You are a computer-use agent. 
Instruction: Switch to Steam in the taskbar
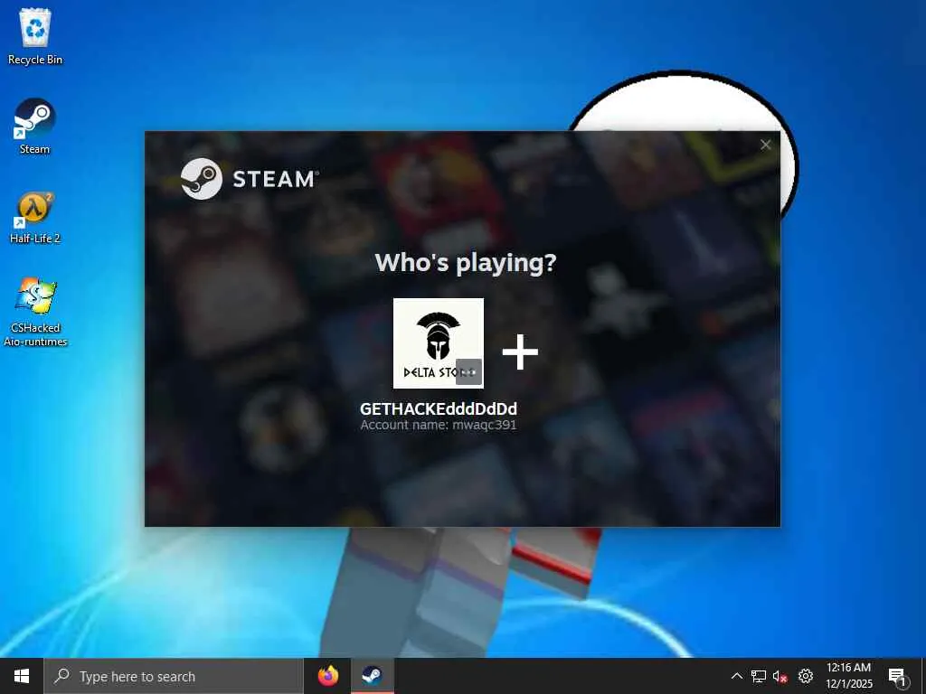click(x=372, y=676)
